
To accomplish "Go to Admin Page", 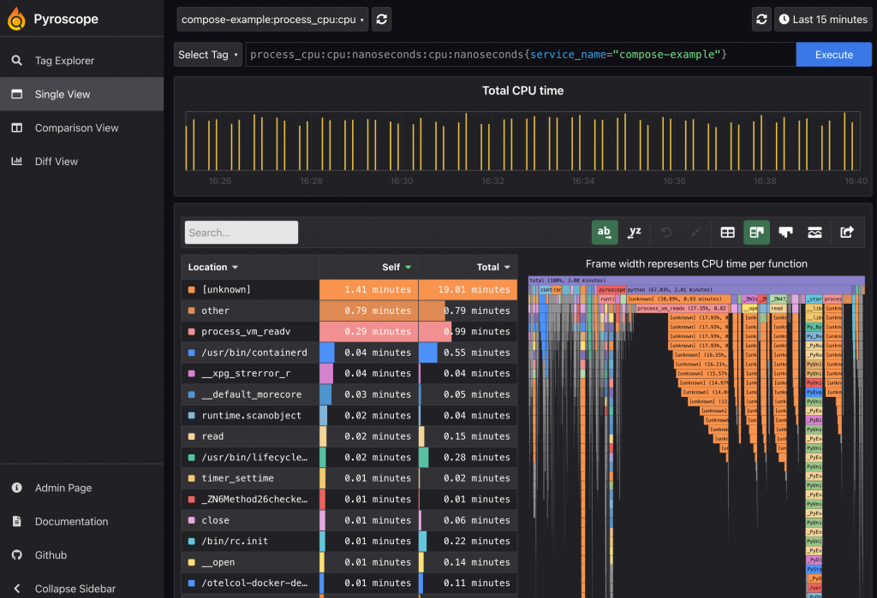I will (x=81, y=488).
